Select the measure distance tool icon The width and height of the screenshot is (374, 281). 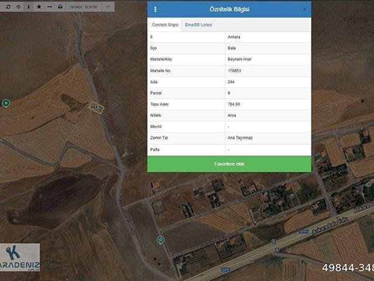pyautogui.click(x=49, y=6)
